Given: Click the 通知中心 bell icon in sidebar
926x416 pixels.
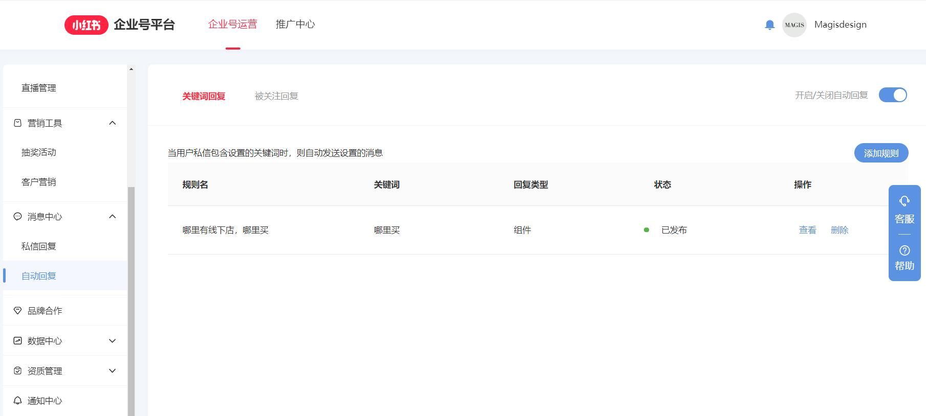Looking at the screenshot, I should (x=18, y=401).
